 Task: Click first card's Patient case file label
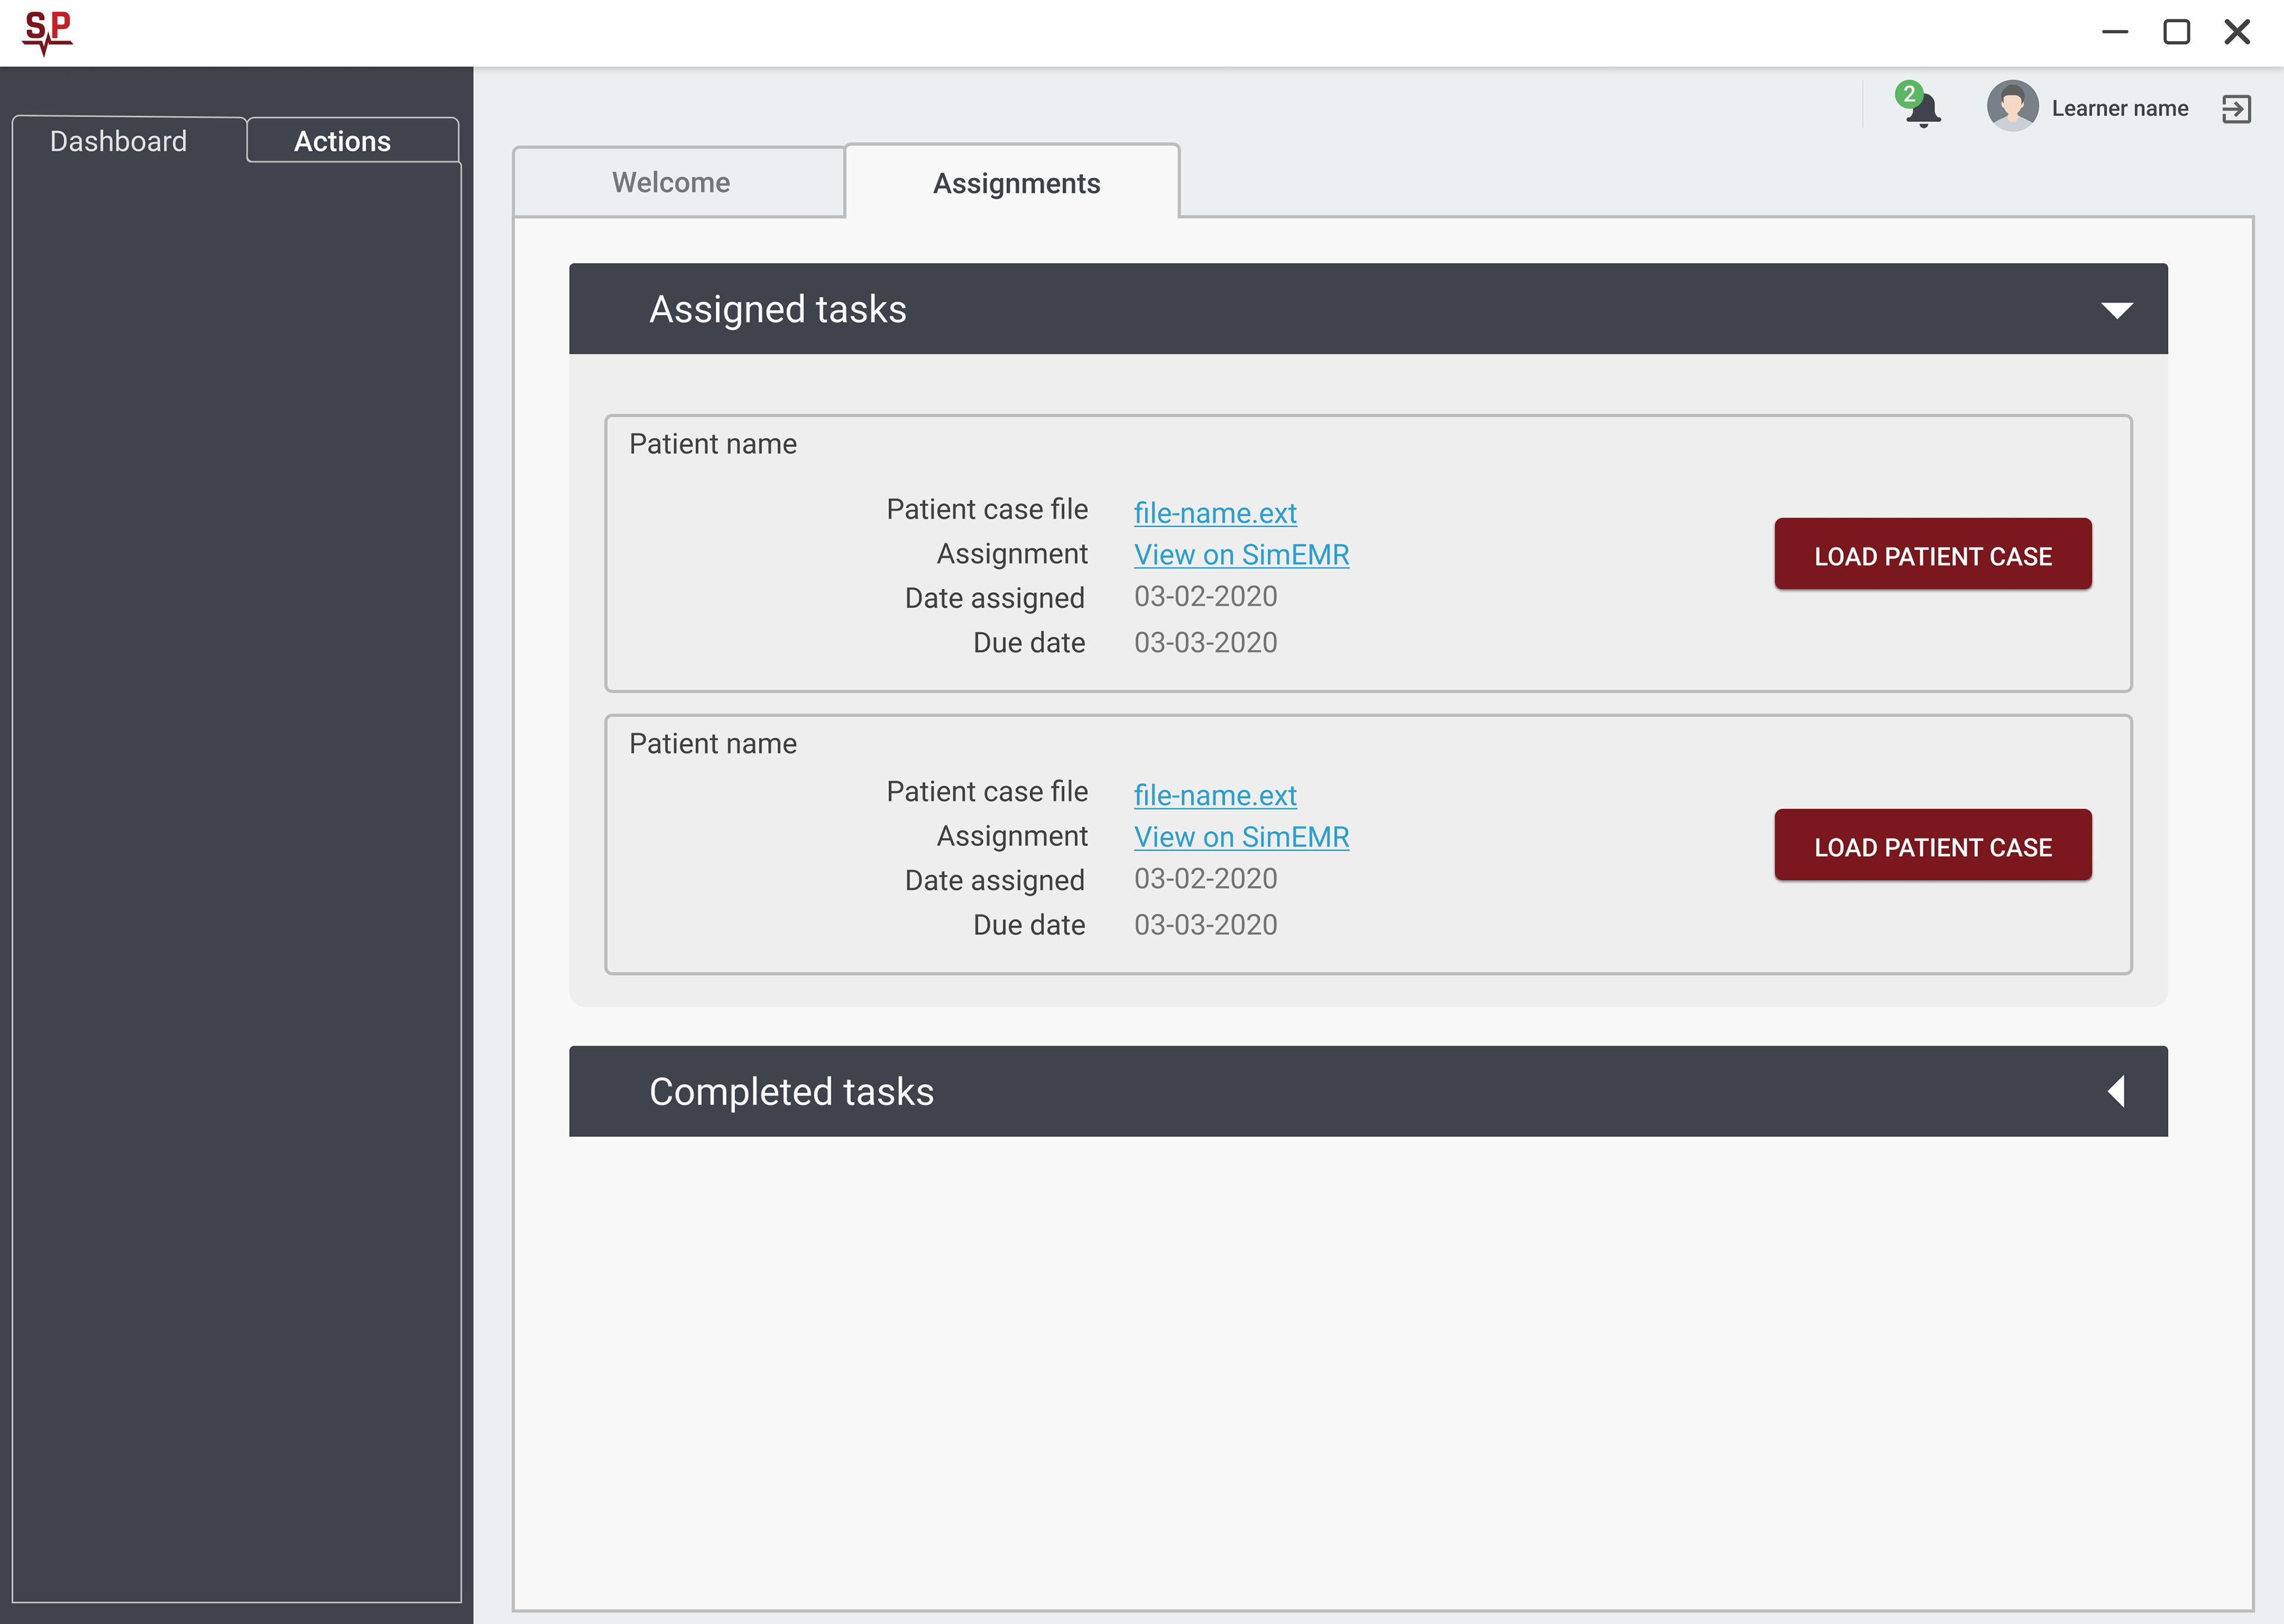tap(987, 509)
